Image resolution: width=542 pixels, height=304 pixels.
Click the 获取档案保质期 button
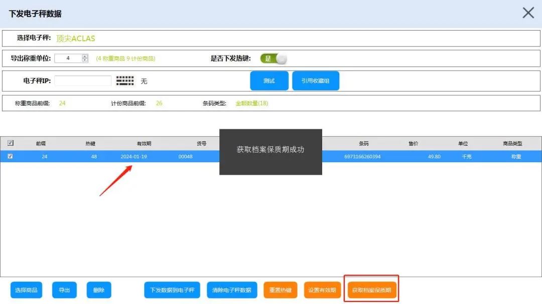(x=371, y=290)
